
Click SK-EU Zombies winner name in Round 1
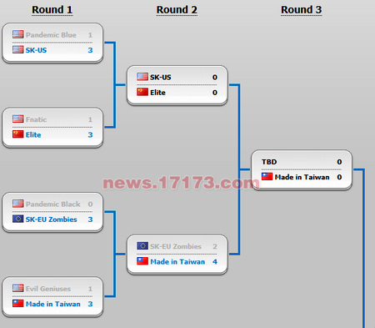pyautogui.click(x=51, y=220)
